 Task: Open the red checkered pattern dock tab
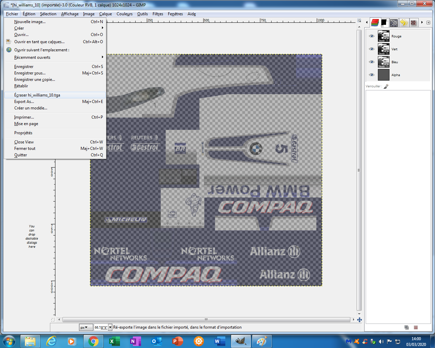tap(413, 23)
